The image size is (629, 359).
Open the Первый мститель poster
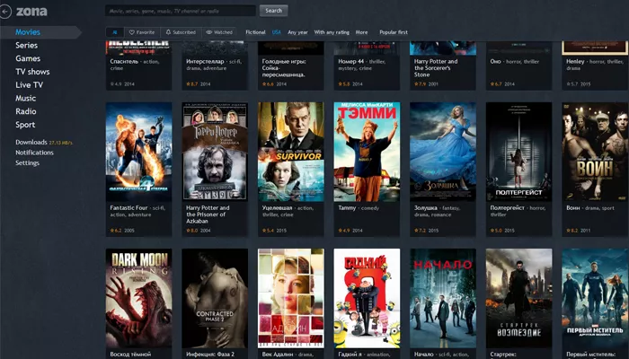(595, 298)
